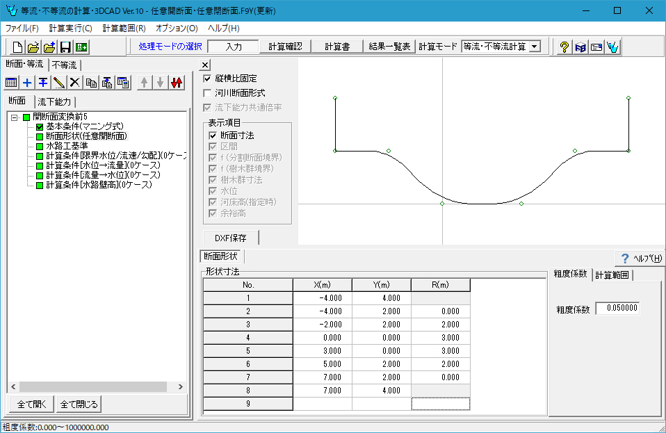Image resolution: width=666 pixels, height=433 pixels.
Task: Add item with the blue plus icon
Action: click(x=27, y=82)
